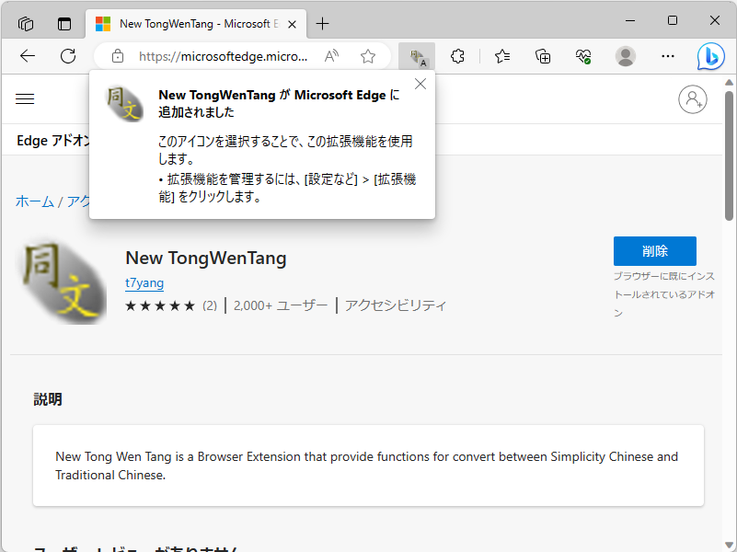The image size is (737, 552).
Task: Open the Collections icon
Action: [542, 56]
